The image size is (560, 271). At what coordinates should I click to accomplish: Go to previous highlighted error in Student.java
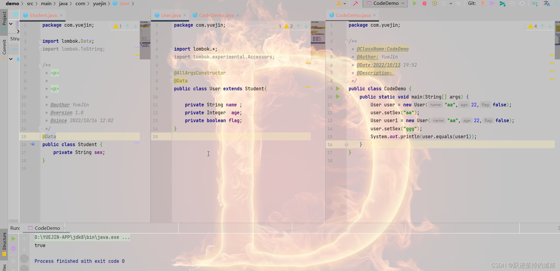tap(127, 26)
